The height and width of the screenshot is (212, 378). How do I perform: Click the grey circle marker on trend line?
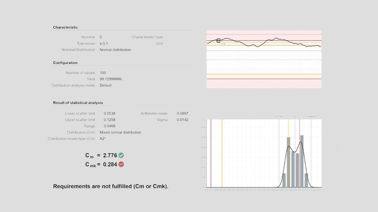(218, 41)
